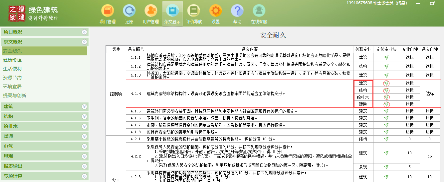Image resolution: width=444 pixels, height=182 pixels.
Task: Collapse the 条文概况 section
Action: pyautogui.click(x=84, y=42)
